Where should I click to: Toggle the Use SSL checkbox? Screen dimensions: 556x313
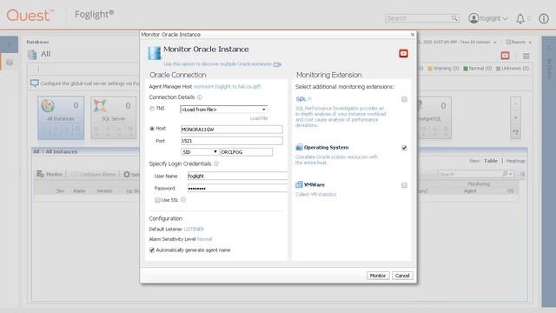(157, 200)
